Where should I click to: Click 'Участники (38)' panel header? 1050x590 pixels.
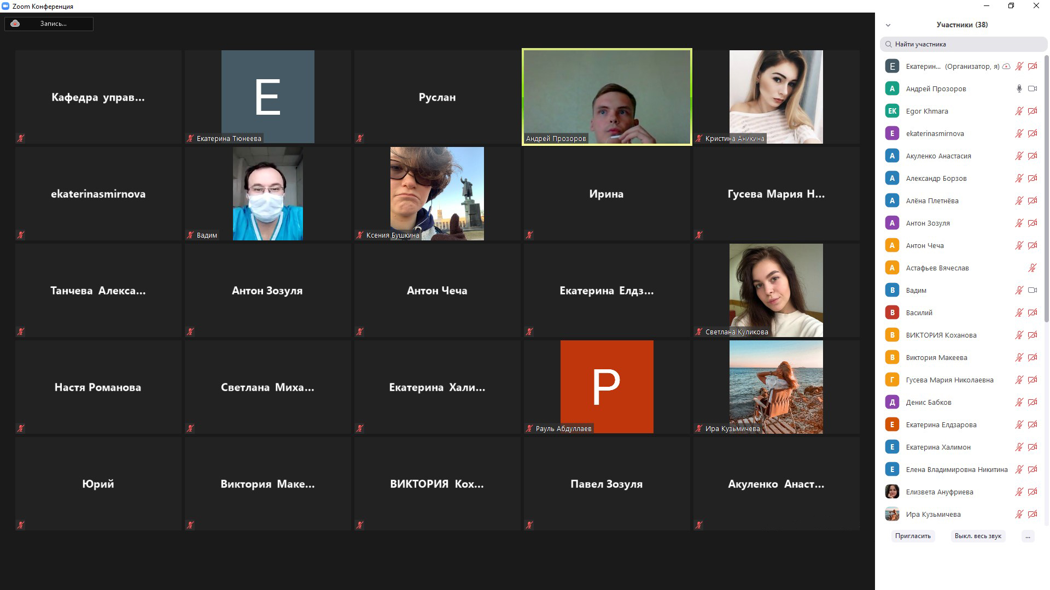(962, 25)
